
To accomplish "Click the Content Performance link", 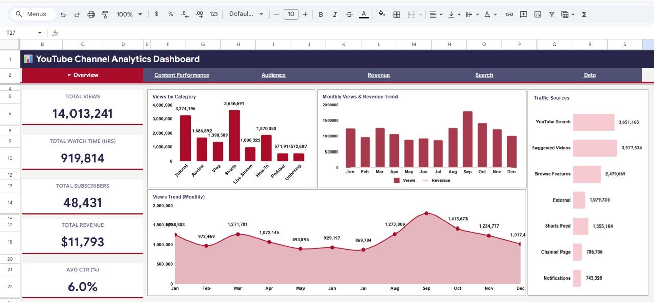I will point(181,75).
